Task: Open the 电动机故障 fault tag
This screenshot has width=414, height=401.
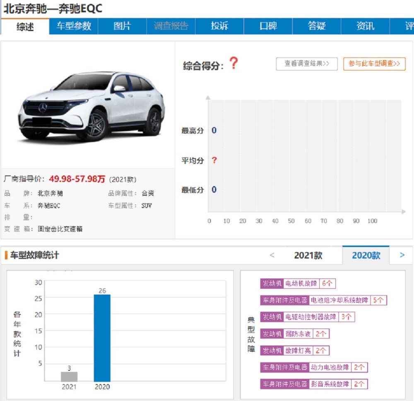Action: pyautogui.click(x=298, y=283)
